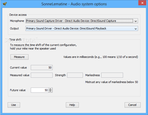
Task: Open Help for audio options
Action: (x=72, y=105)
